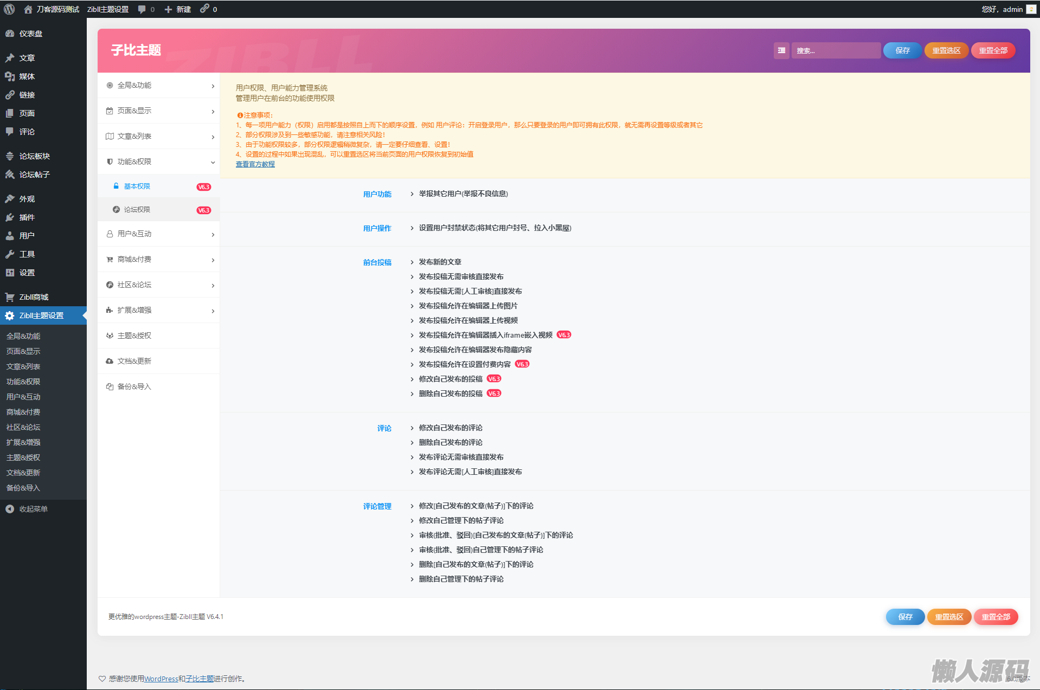This screenshot has height=690, width=1040.
Task: Expand the 举报其它用户 permission item
Action: tap(463, 194)
